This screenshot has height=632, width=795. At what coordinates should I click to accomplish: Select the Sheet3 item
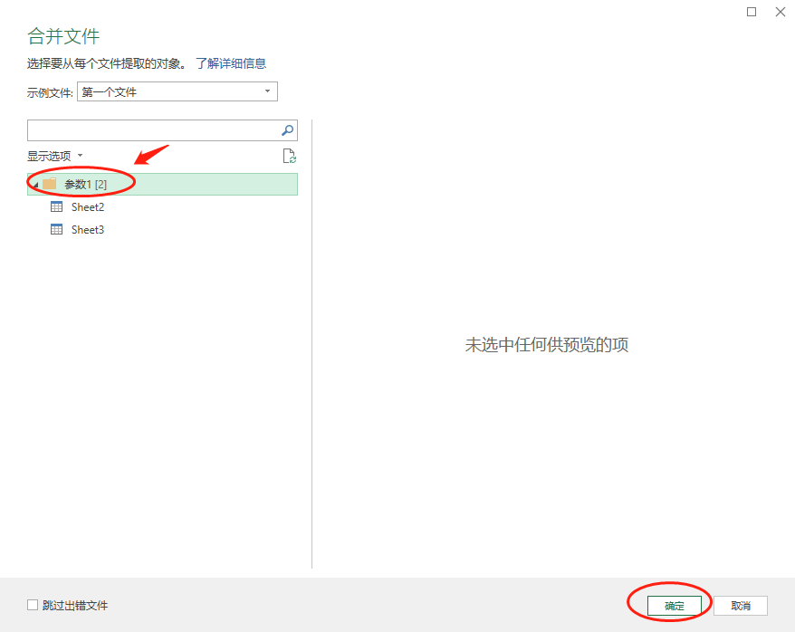[88, 230]
